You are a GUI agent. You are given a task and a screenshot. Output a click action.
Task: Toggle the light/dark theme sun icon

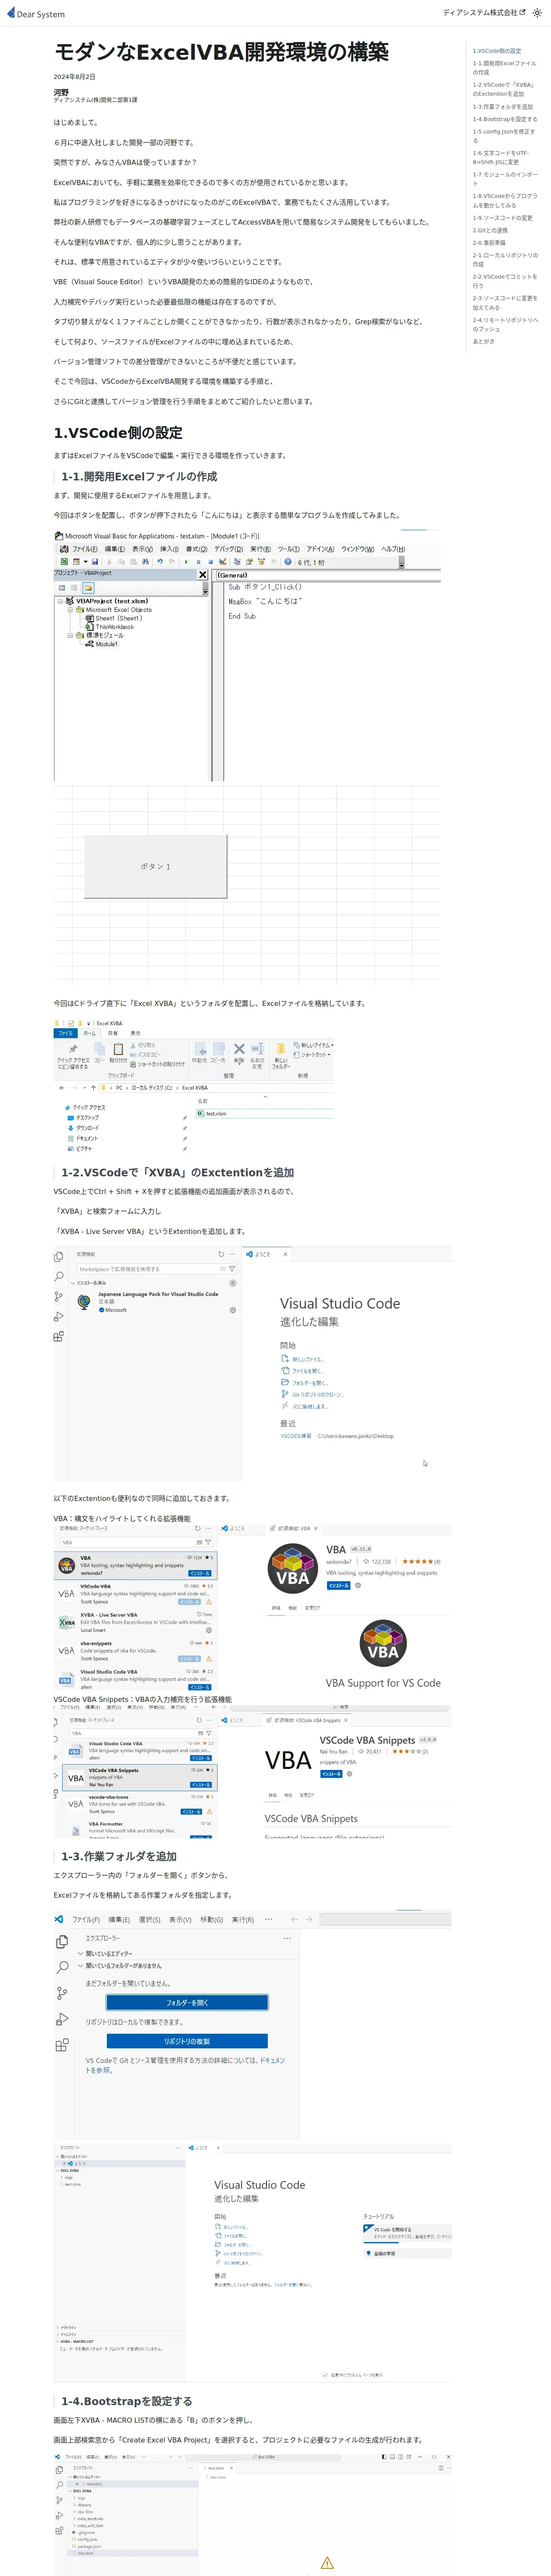point(537,13)
